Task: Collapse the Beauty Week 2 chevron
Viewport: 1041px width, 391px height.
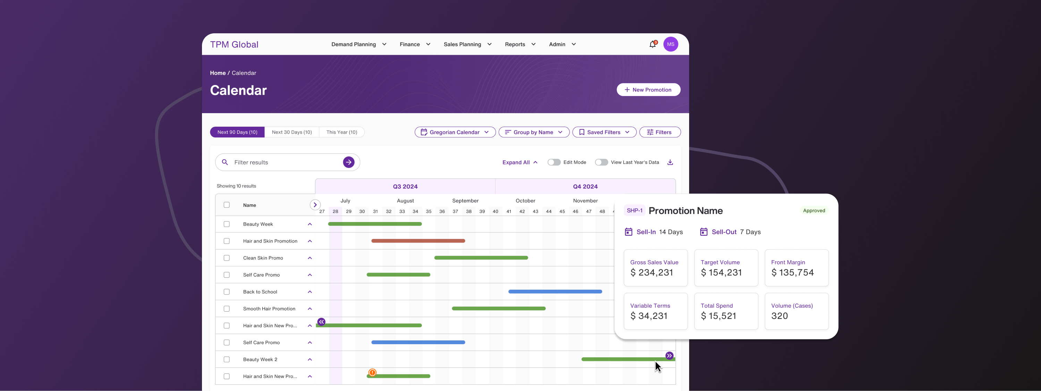Action: 310,359
